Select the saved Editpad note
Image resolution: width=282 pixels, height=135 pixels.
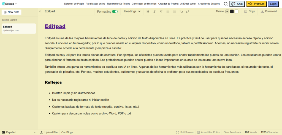pyautogui.click(x=19, y=28)
